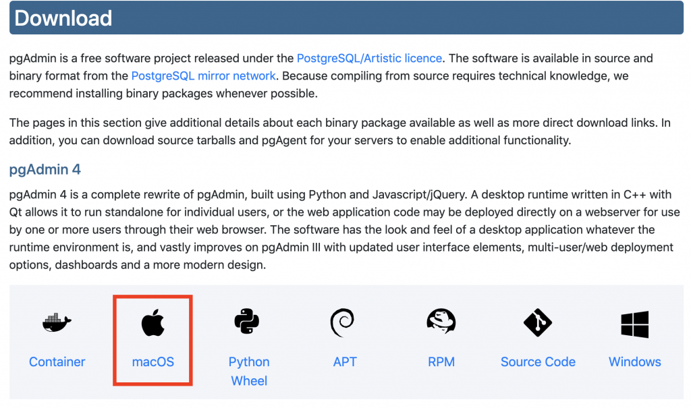Click the pgAdmin 4 section heading
This screenshot has height=408, width=691.
tap(45, 169)
